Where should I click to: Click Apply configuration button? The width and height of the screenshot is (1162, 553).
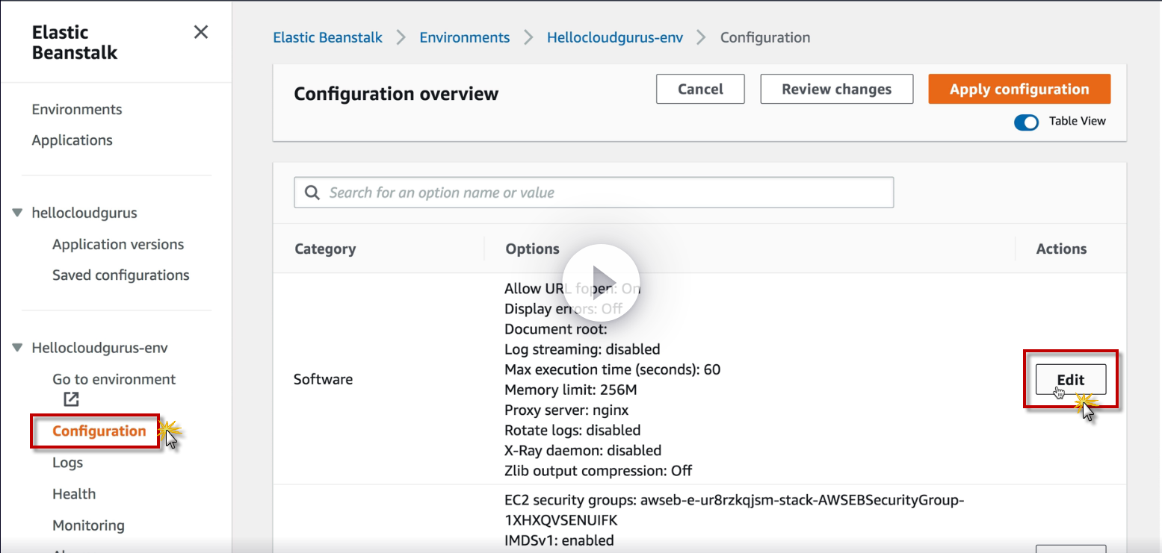pos(1019,90)
